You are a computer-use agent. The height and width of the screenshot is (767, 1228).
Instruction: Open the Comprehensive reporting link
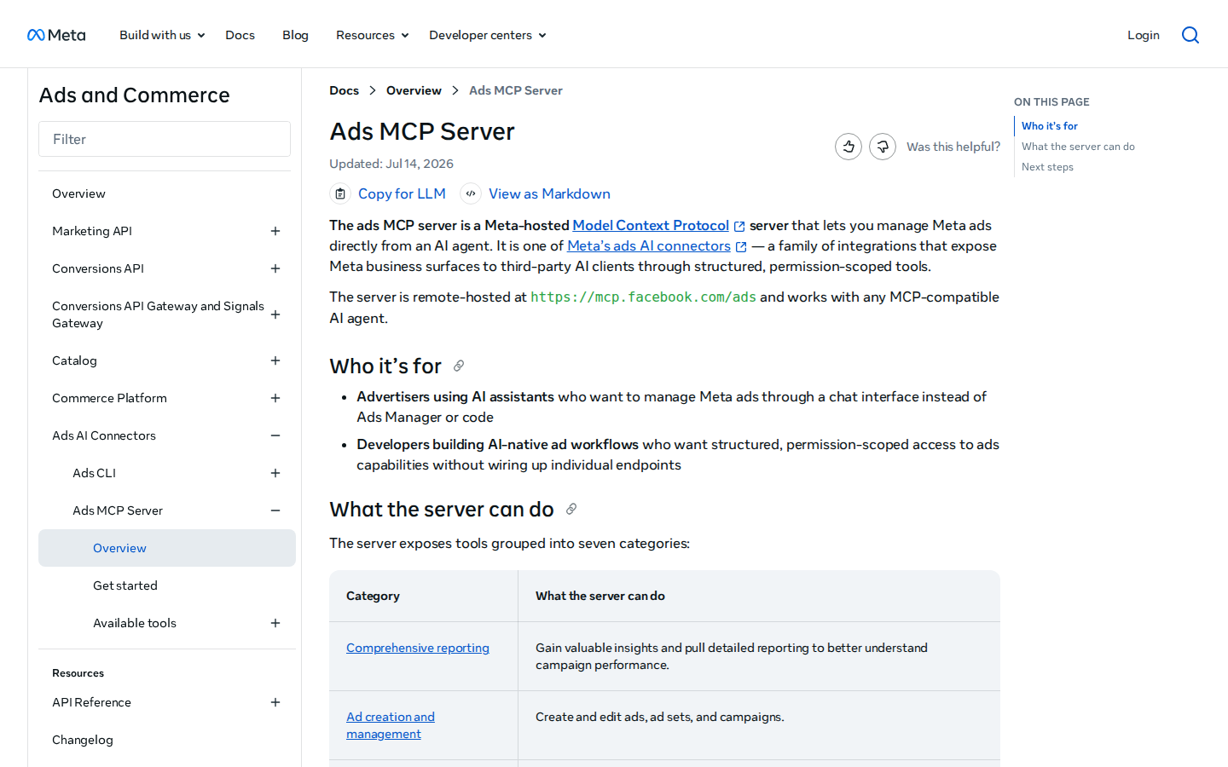(x=418, y=648)
